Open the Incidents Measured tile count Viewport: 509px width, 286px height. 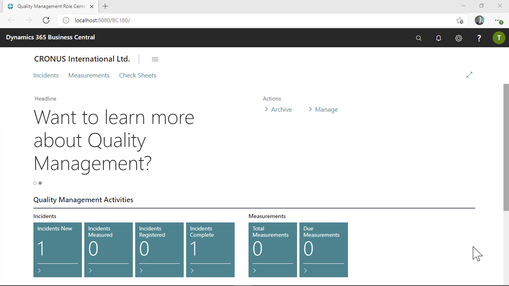tap(93, 249)
